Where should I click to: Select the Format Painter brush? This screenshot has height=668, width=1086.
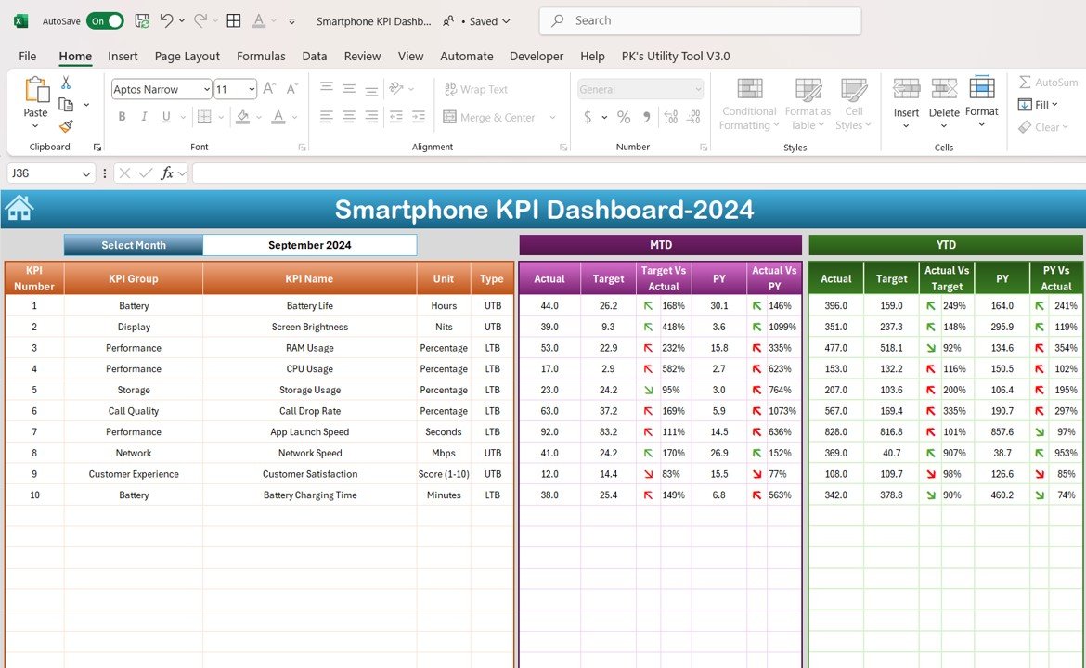pos(66,126)
